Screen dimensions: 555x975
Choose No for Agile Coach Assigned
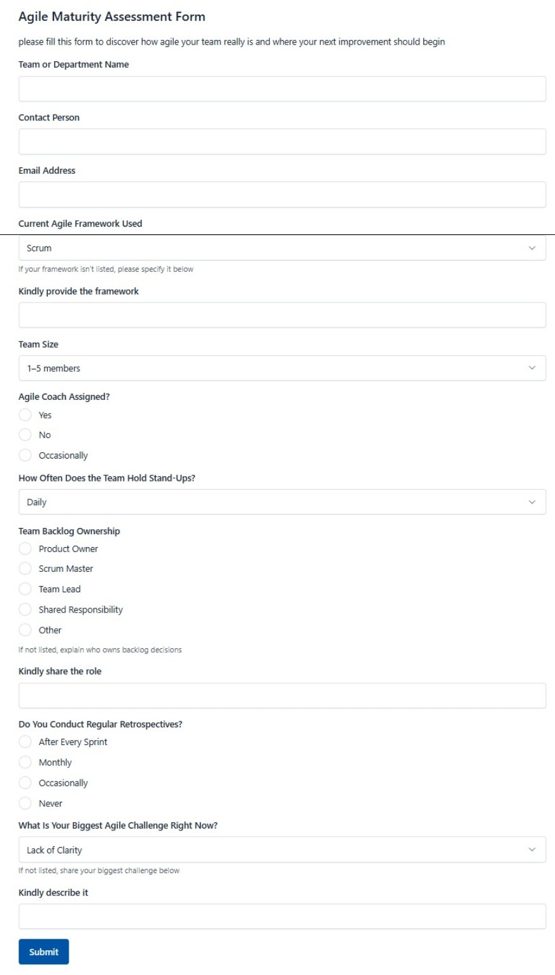pyautogui.click(x=25, y=435)
